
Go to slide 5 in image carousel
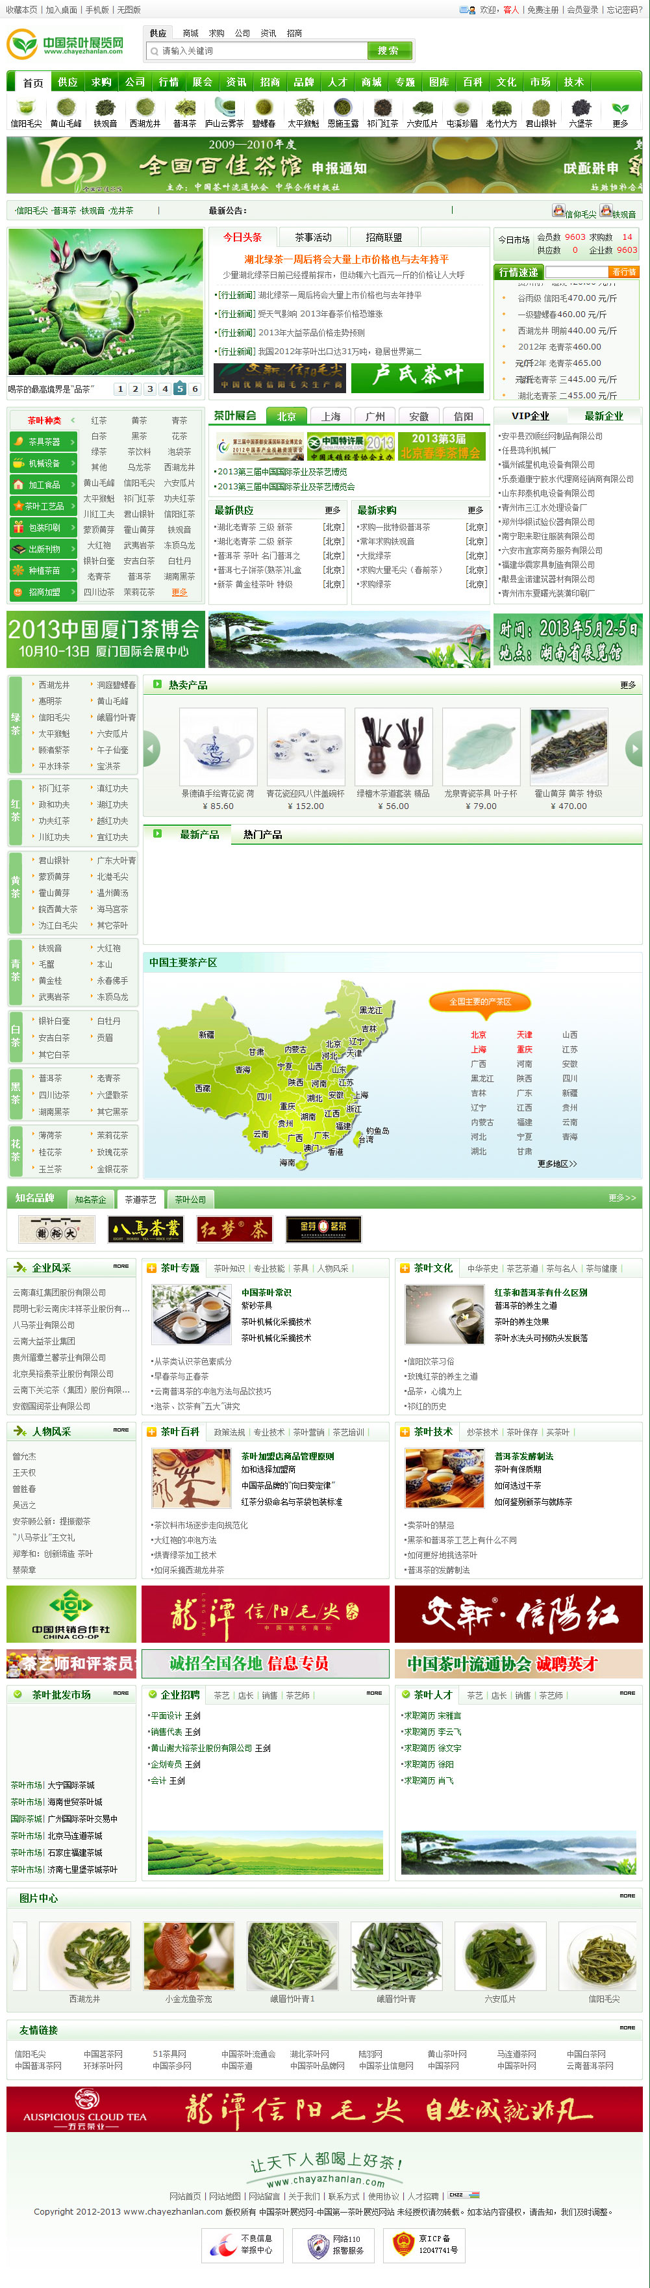coord(179,389)
